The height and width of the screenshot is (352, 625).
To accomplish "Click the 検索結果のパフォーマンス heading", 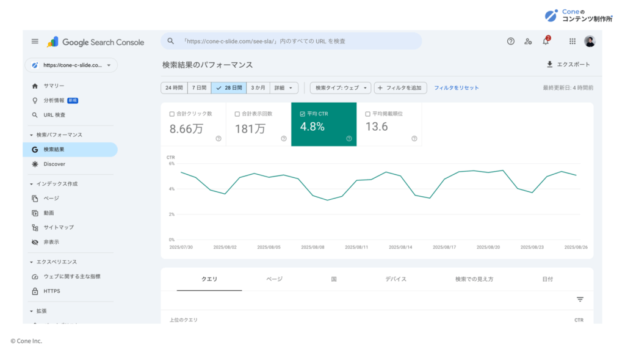I will click(x=208, y=65).
